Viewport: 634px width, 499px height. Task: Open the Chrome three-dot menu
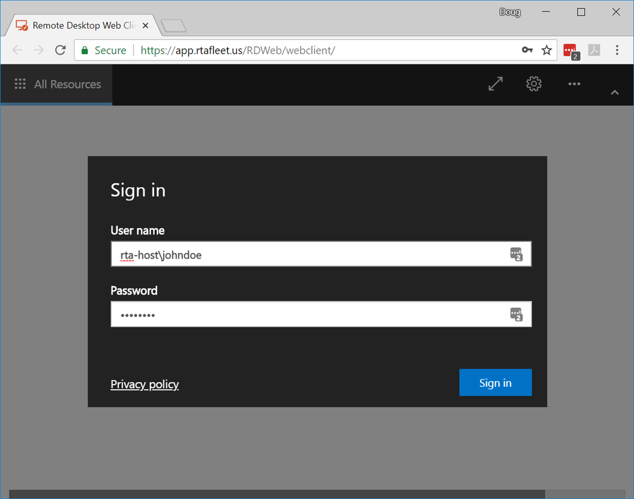tap(617, 50)
